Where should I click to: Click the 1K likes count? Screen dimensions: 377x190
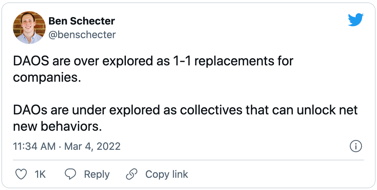[x=40, y=174]
